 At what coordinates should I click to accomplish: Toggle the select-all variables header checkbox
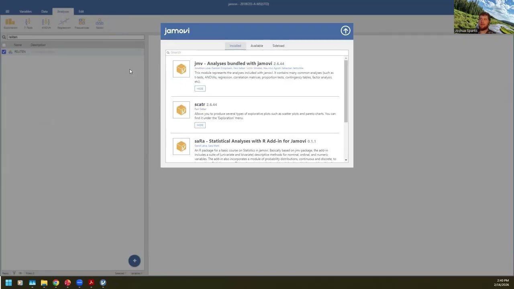4,45
